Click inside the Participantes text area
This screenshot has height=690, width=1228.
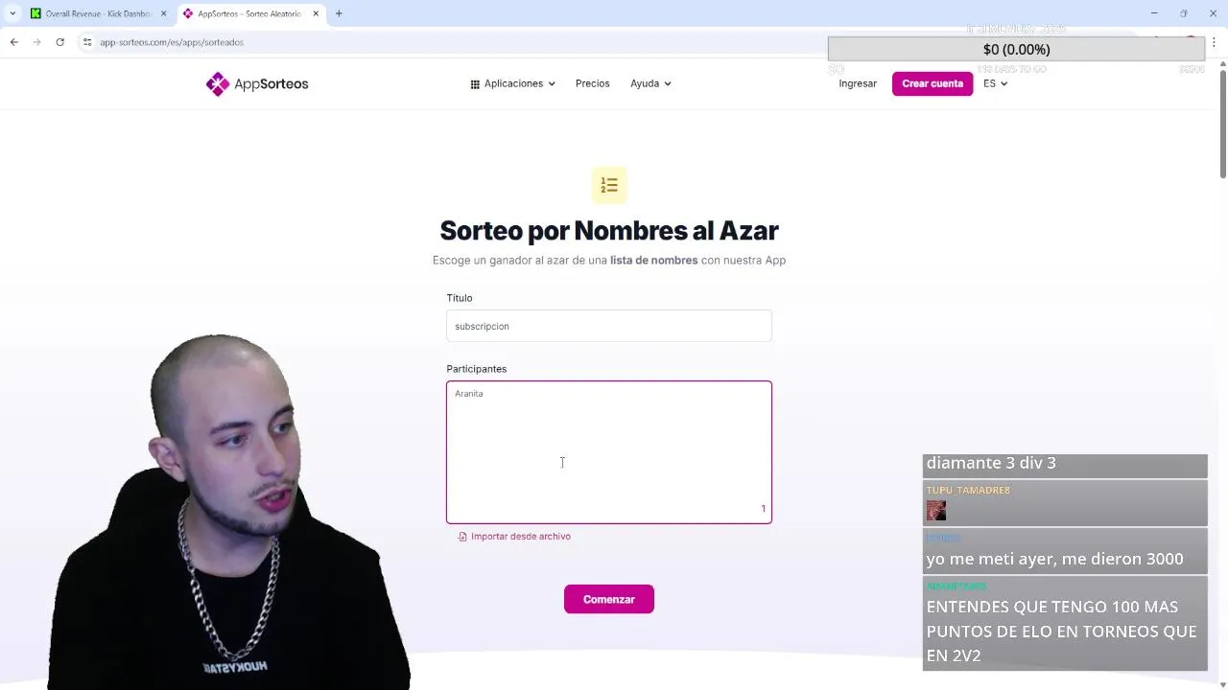coord(609,452)
